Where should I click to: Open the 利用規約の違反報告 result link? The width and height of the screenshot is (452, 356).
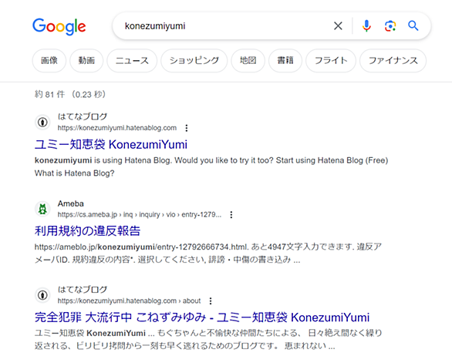[x=87, y=230]
